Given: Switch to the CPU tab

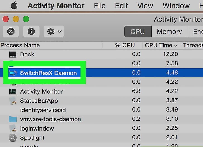Looking at the screenshot, I should click(138, 32).
